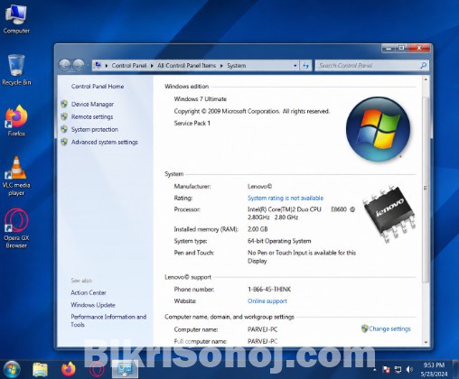Click the volume speaker tray icon
This screenshot has width=459, height=379.
point(409,369)
